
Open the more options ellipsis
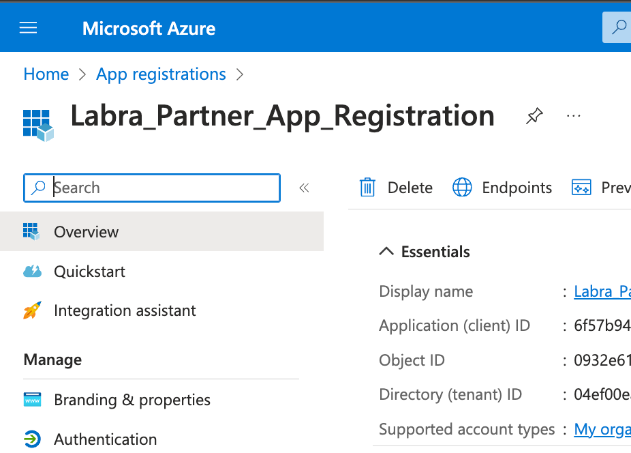pos(573,116)
